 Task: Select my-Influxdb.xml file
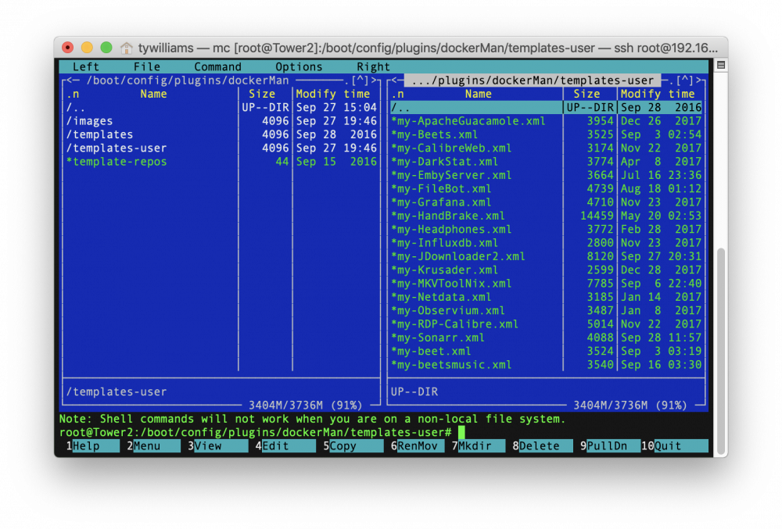pos(546,242)
